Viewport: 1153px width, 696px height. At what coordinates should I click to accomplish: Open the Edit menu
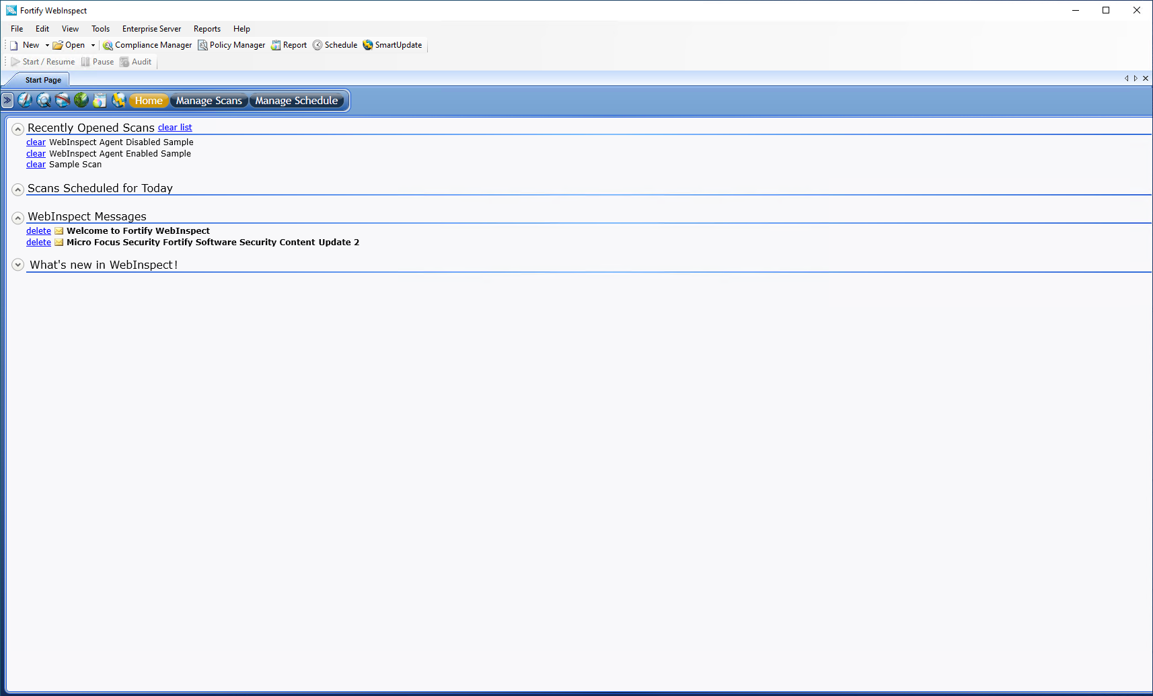pos(42,29)
